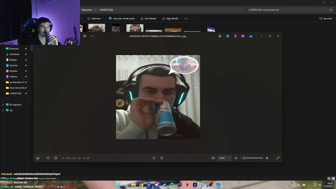
Task: Open Epic Games Launcher from taskbar
Action: coord(180,185)
